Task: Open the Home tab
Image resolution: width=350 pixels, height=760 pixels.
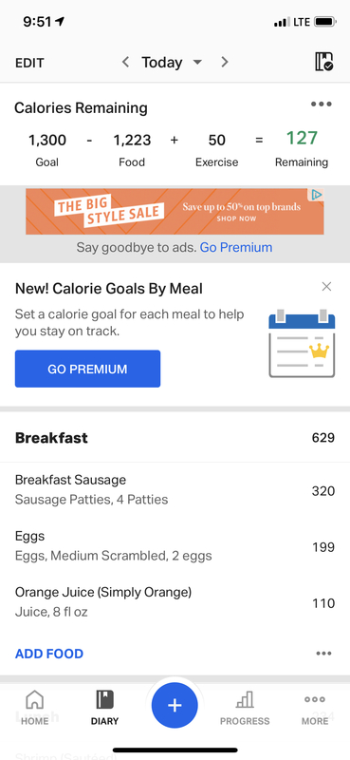Action: 35,708
